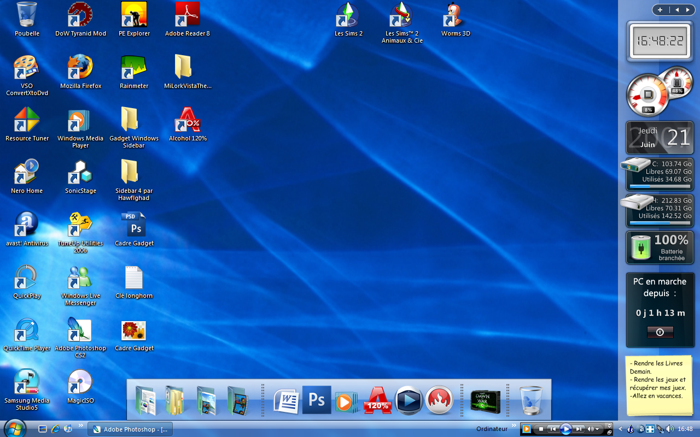The height and width of the screenshot is (437, 700).
Task: Open Windows Live Messenger shortcut
Action: (x=80, y=285)
